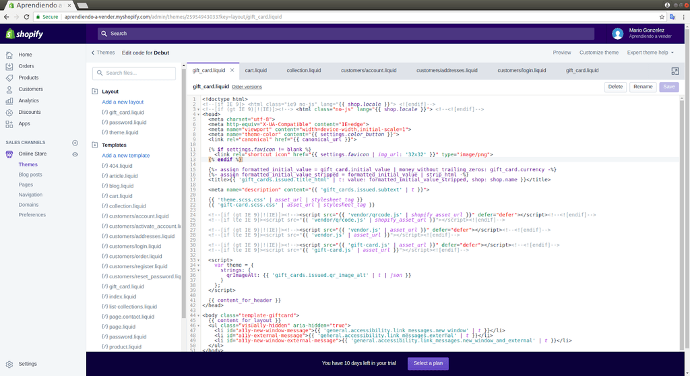Open index.liquid template file
Image resolution: width=690 pixels, height=376 pixels.
click(119, 296)
